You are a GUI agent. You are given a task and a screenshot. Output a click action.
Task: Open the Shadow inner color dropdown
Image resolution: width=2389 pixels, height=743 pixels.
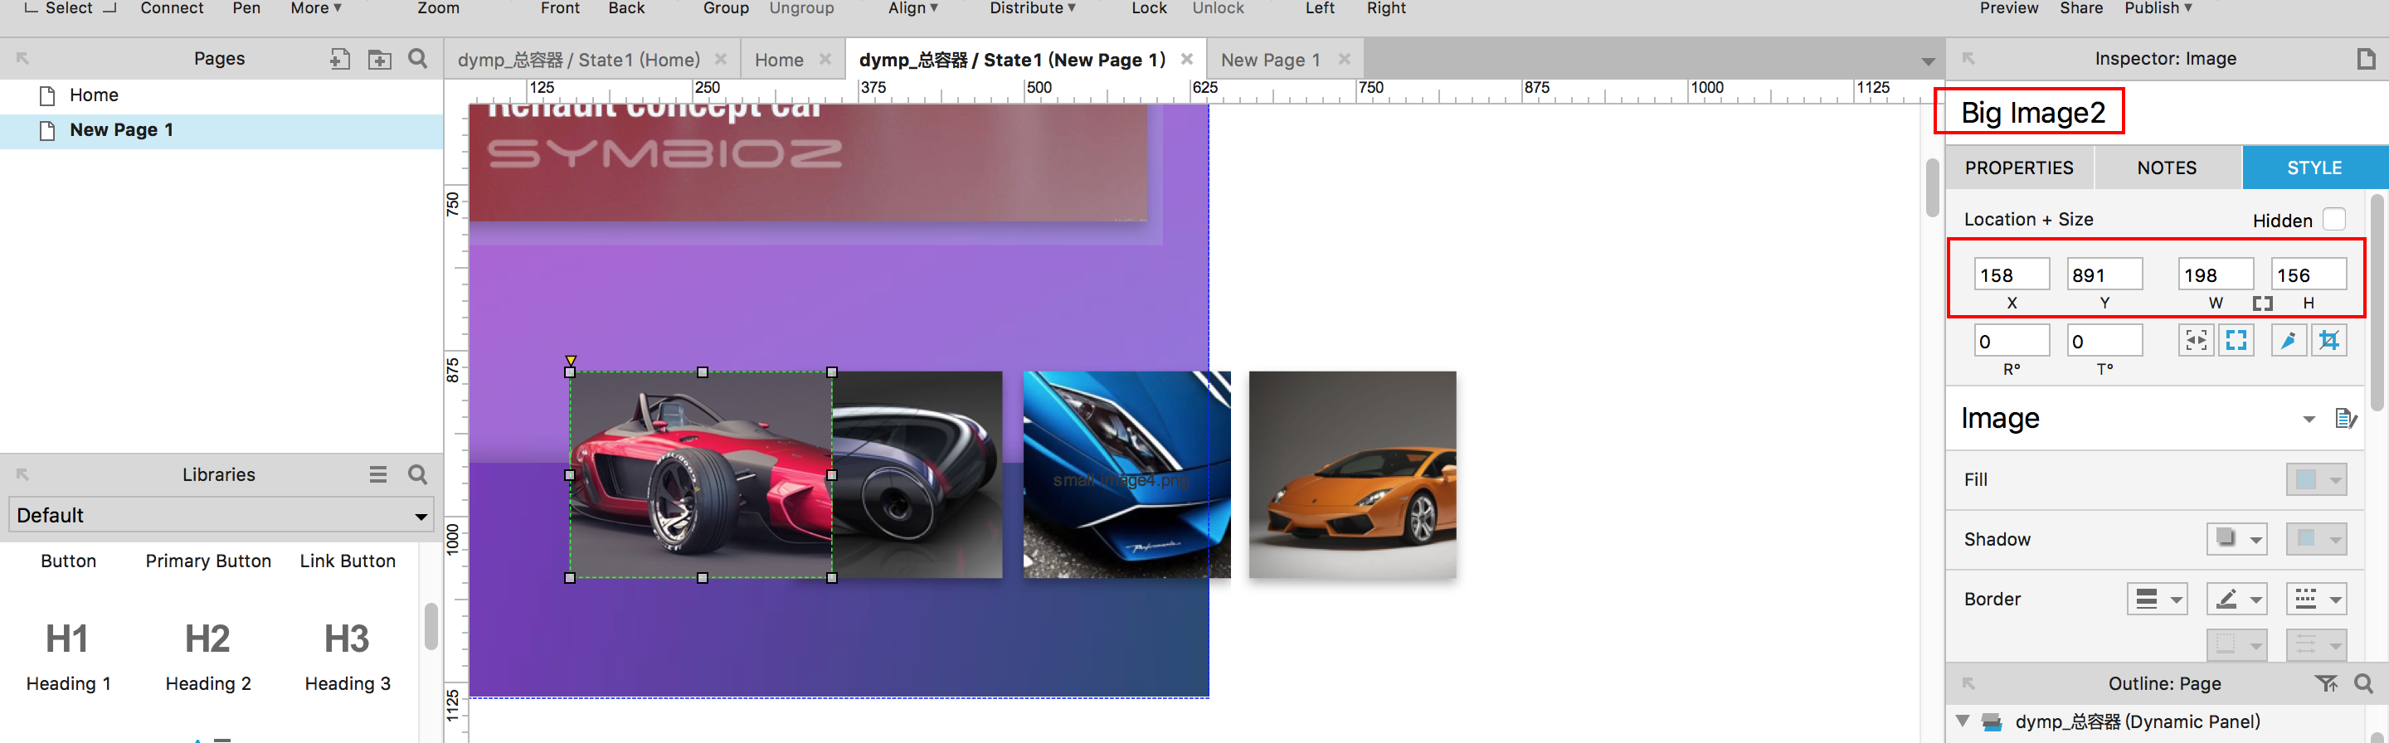[2316, 539]
